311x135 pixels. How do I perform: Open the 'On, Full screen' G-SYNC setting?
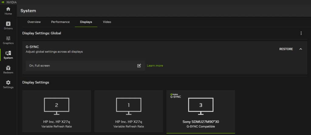tap(85, 66)
